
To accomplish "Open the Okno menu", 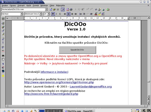I will [52, 6].
